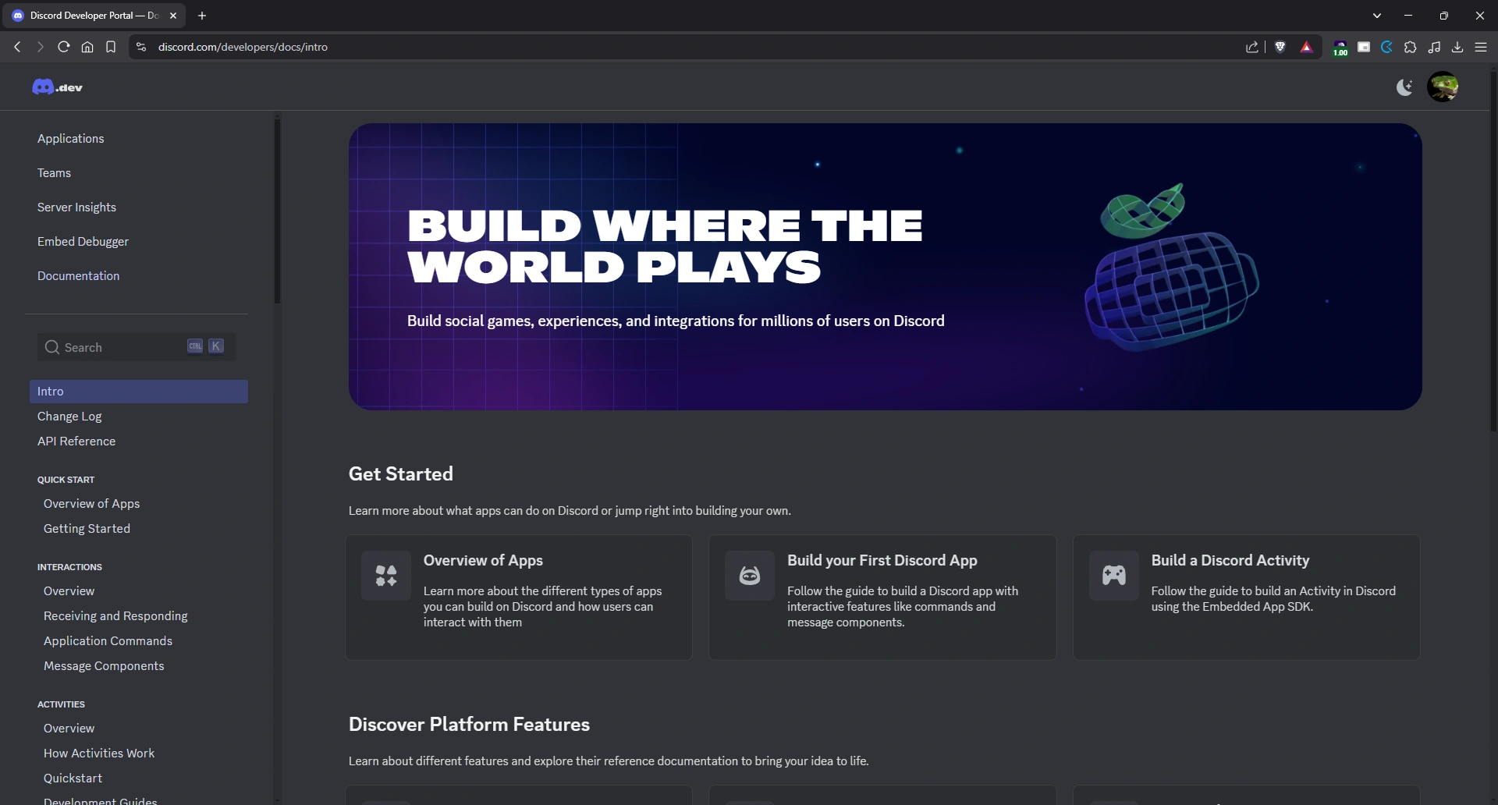
Task: Click the extension icon with 1.00 badge
Action: pyautogui.click(x=1340, y=48)
